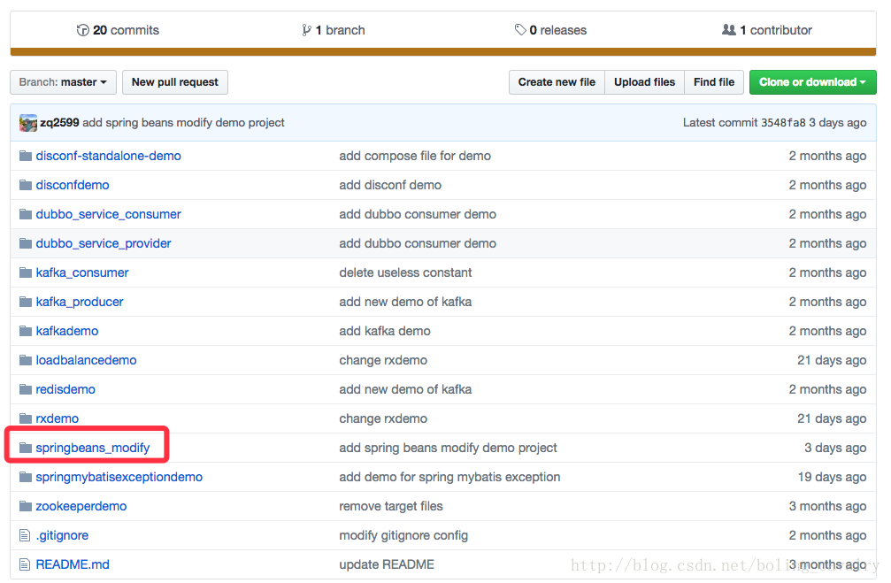This screenshot has width=891, height=583.
Task: Click folder icon for dubbo_service_consumer
Action: coord(26,214)
